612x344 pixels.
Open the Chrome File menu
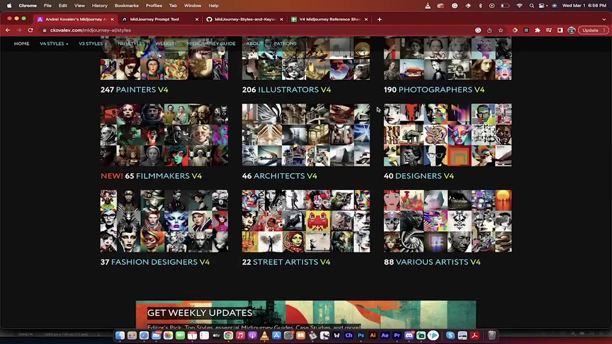[x=48, y=6]
